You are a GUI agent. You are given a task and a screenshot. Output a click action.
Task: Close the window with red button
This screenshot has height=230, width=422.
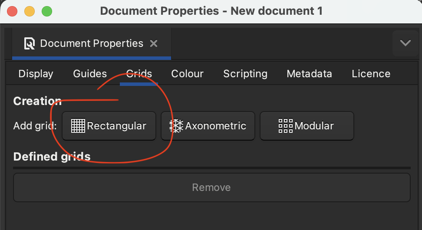tap(13, 11)
